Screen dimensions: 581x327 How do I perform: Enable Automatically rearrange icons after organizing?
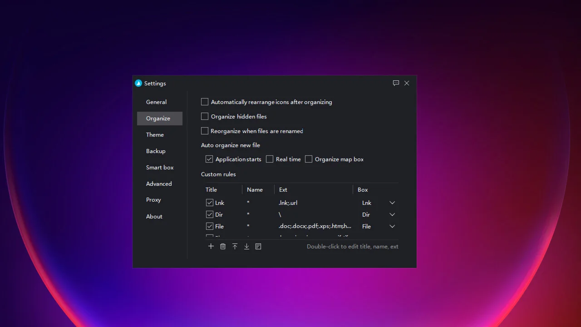pos(205,102)
